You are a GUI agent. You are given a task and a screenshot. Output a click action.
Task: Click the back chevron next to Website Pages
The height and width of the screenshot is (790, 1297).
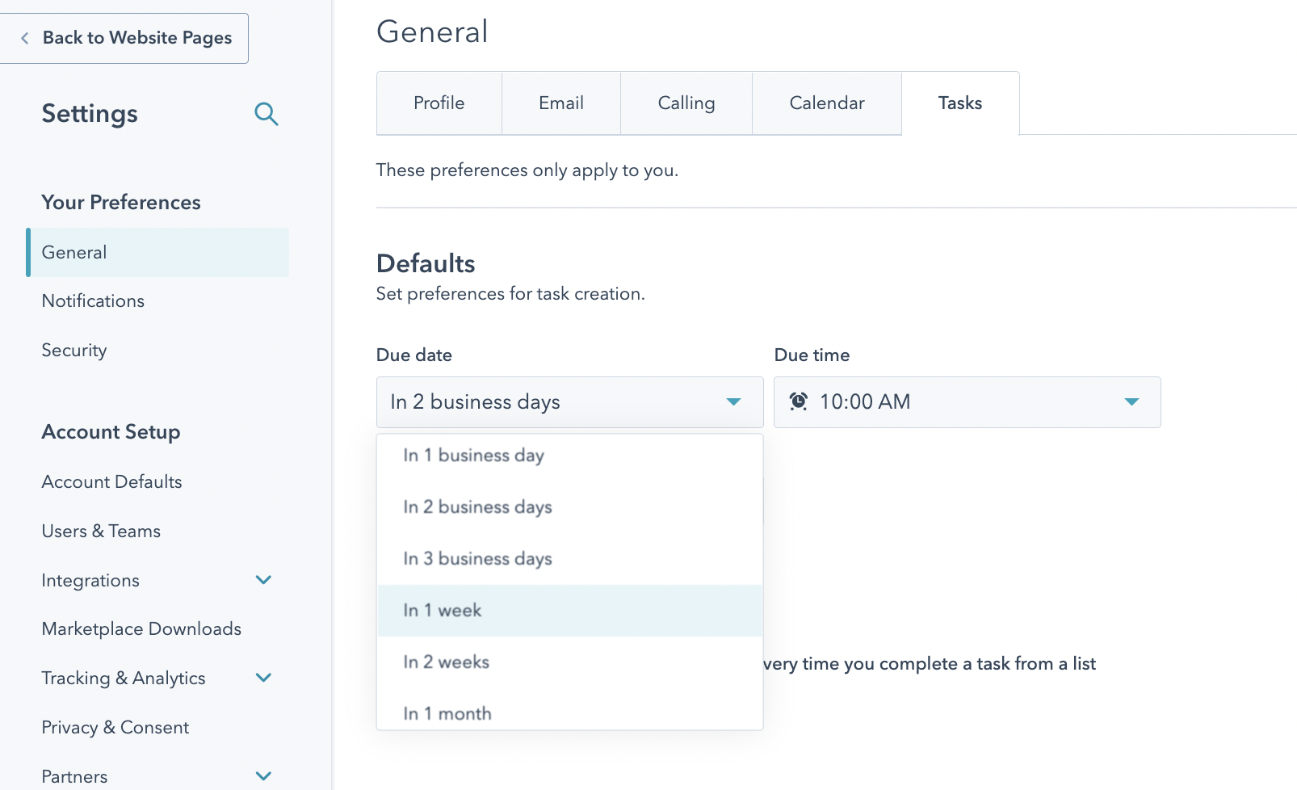(x=26, y=38)
